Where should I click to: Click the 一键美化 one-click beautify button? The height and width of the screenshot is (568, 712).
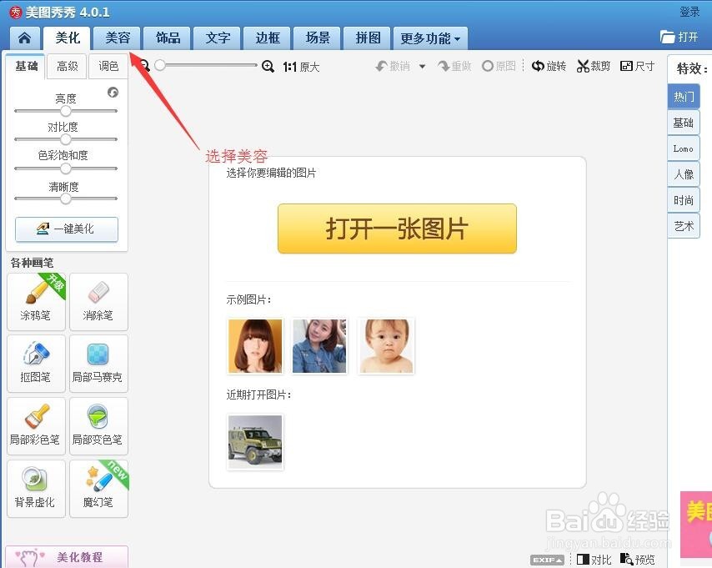[x=67, y=229]
